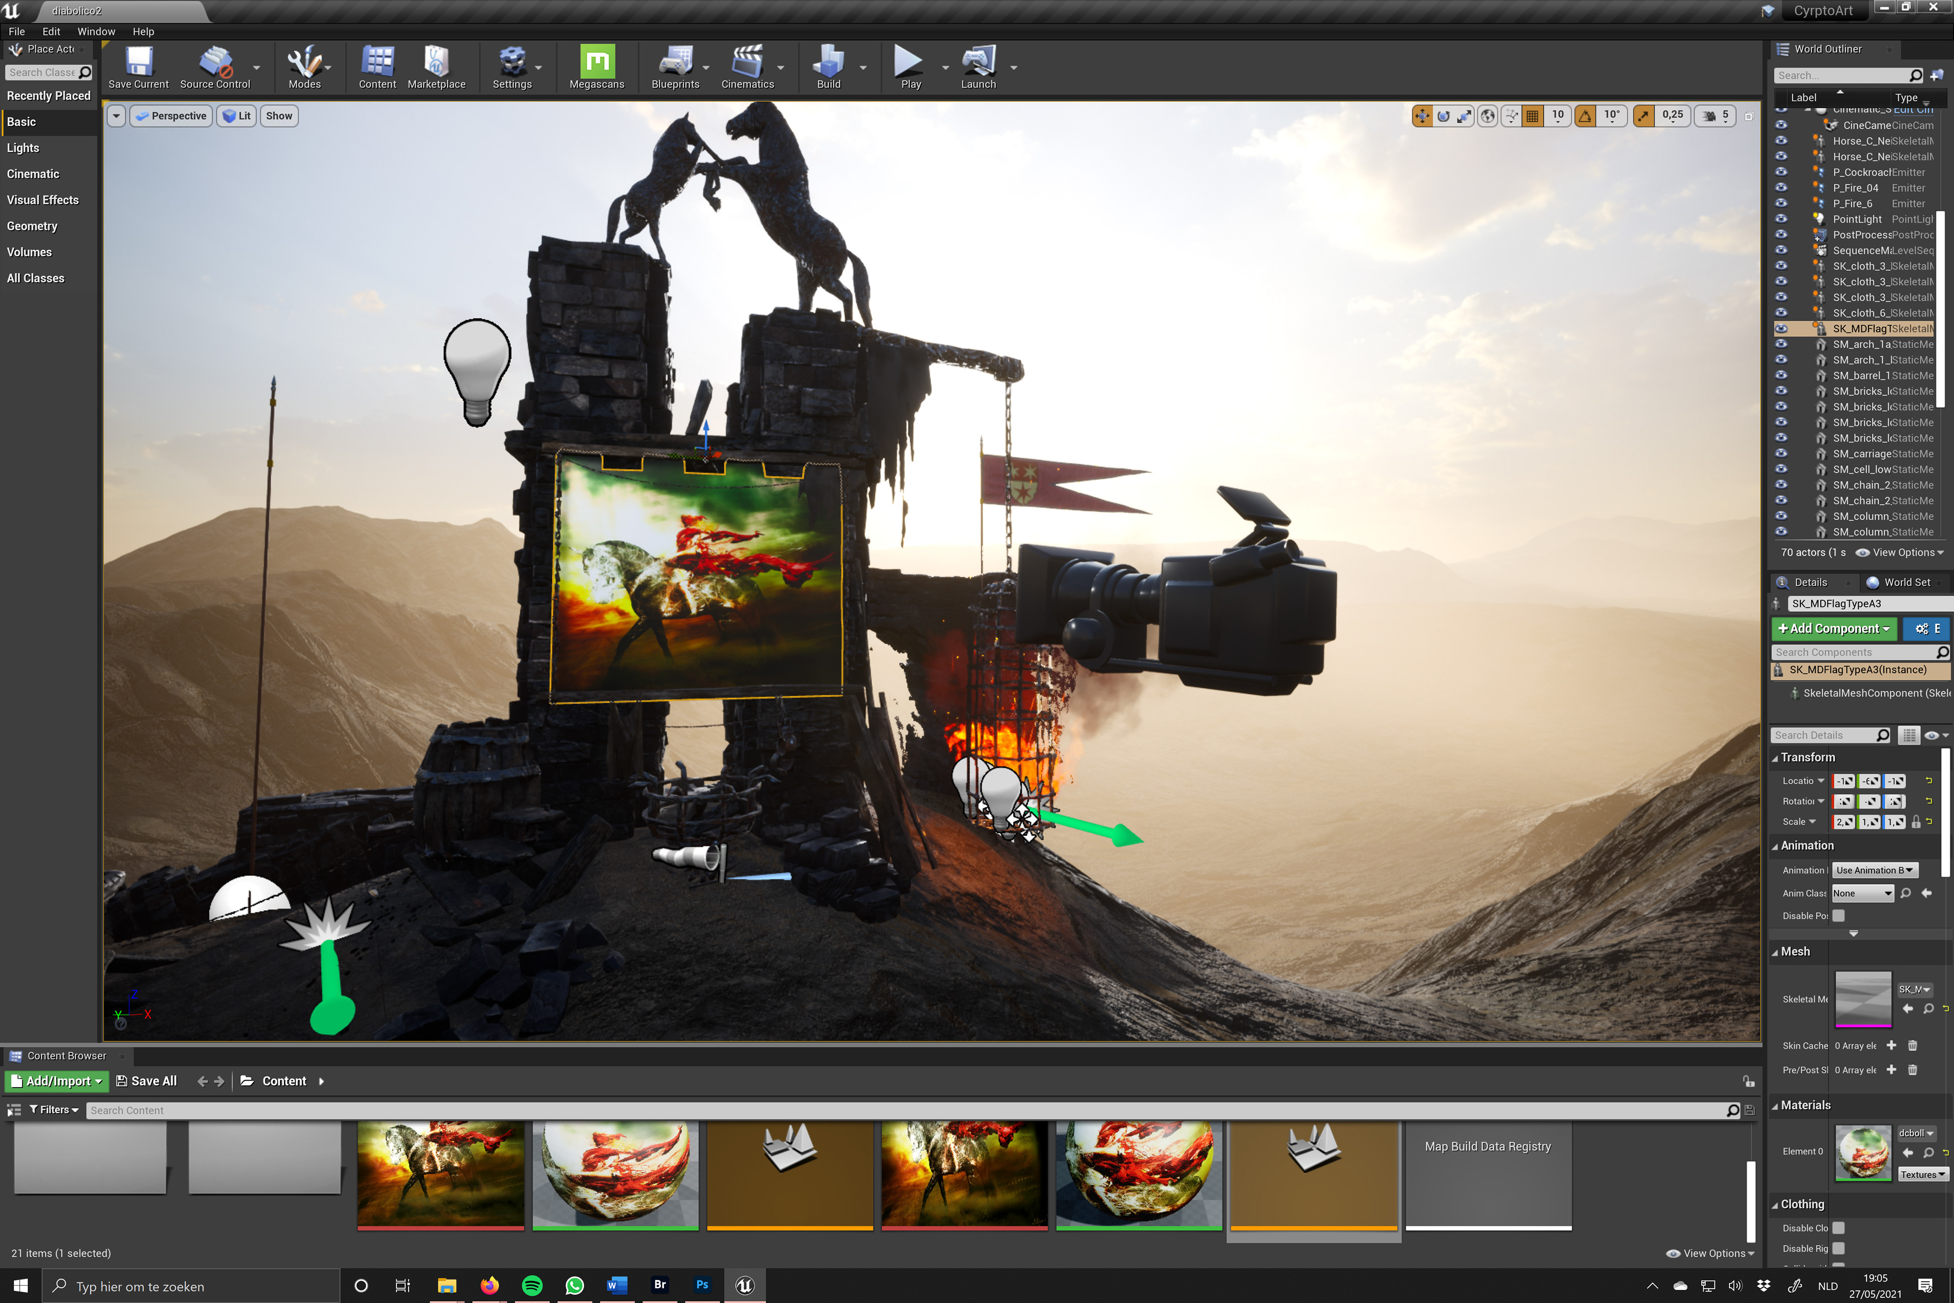Viewport: 1954px width, 1303px height.
Task: Click the Search Content input field
Action: [x=906, y=1111]
